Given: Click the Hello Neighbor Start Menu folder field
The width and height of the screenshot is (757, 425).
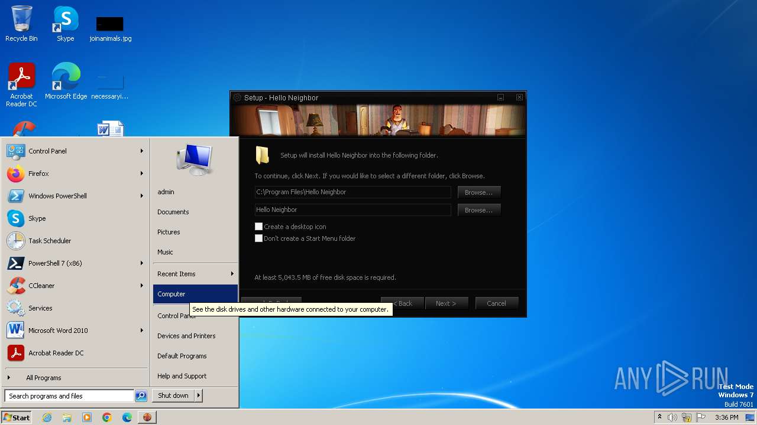Looking at the screenshot, I should (x=352, y=210).
